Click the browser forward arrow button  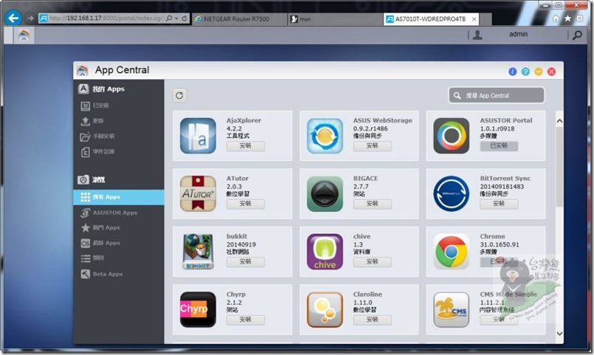point(30,18)
